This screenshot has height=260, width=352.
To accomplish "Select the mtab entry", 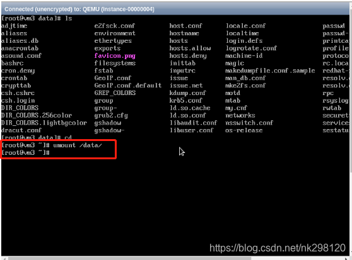I will click(x=233, y=100).
